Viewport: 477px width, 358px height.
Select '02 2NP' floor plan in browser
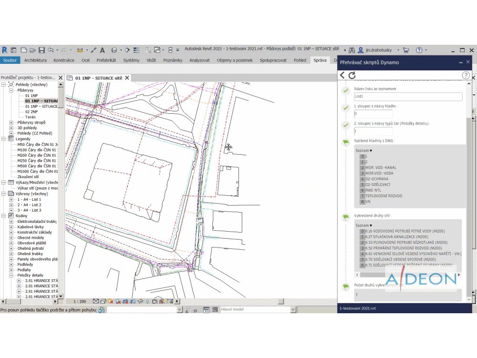[x=32, y=112]
